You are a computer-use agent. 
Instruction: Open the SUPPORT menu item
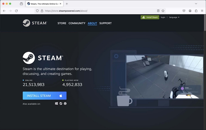click(x=105, y=23)
